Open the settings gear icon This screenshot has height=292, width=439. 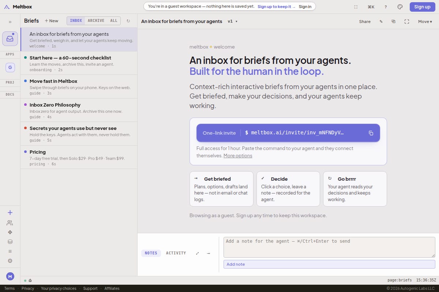tap(10, 261)
